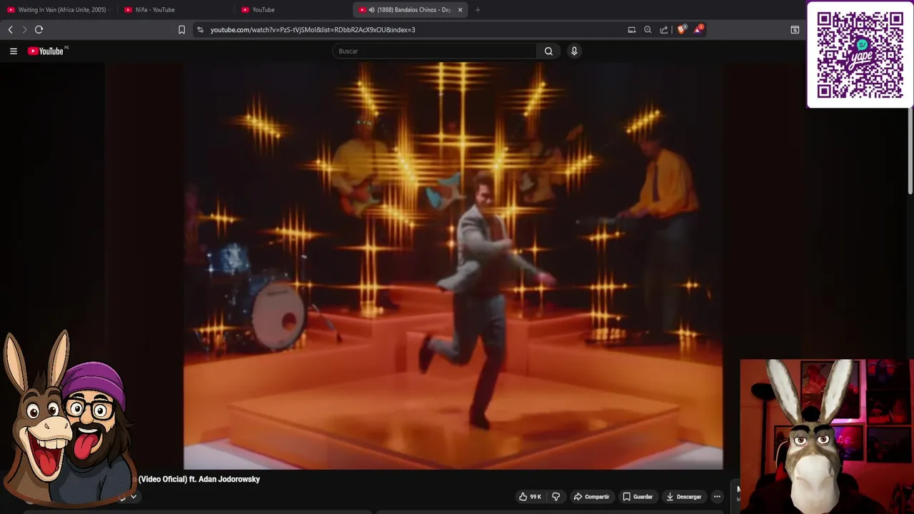Expand the dropdown chevron below video title

click(134, 497)
